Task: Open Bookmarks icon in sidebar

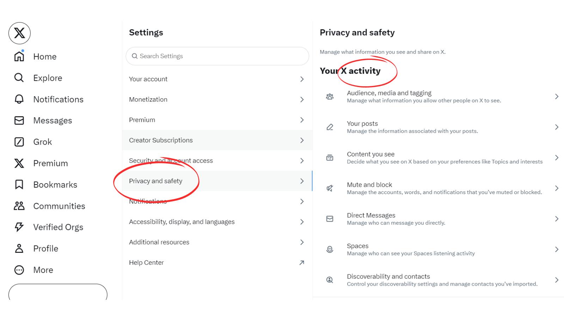Action: [x=19, y=185]
